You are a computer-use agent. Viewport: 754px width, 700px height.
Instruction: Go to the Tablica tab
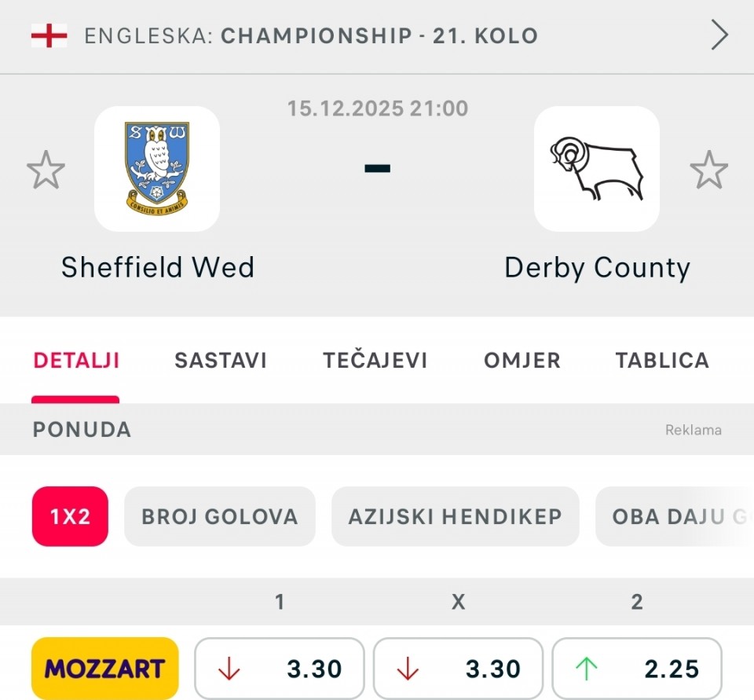662,361
